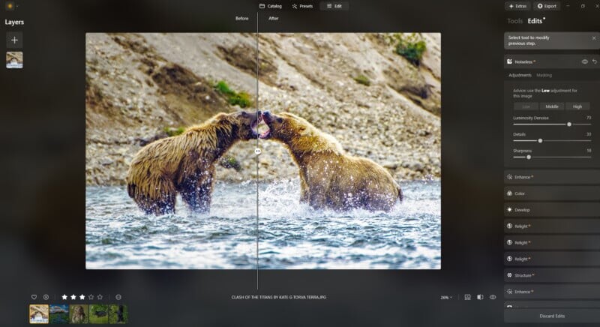Click the reject flag icon beside the heart
Viewport: 600px width, 327px height.
(46, 297)
